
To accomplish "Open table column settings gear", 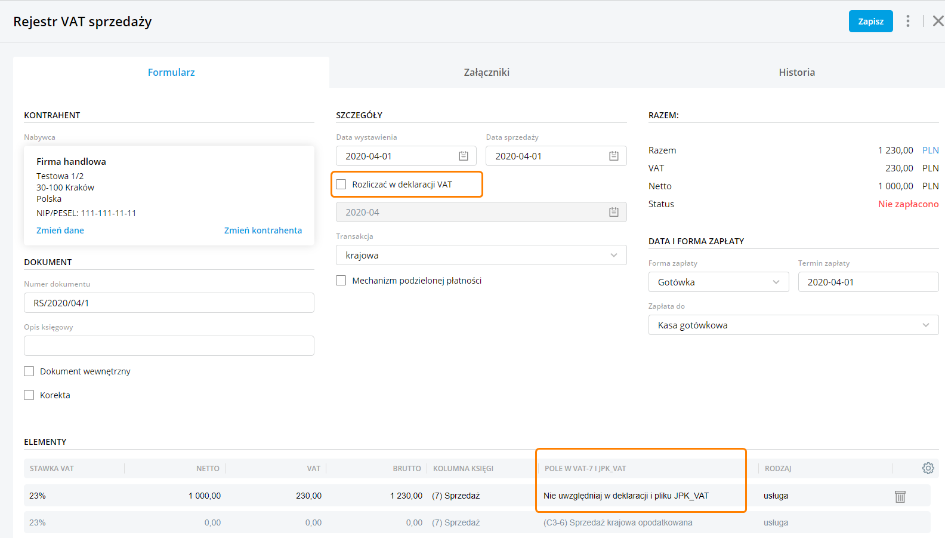I will [928, 468].
